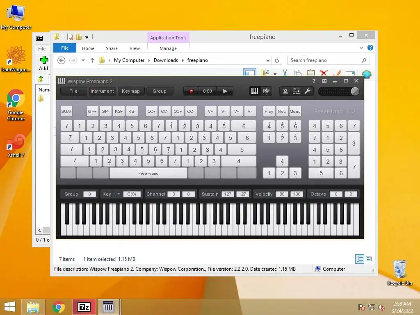Click the piano icon in Freepiano title bar
Viewport: 420px width, 315px height.
point(62,81)
